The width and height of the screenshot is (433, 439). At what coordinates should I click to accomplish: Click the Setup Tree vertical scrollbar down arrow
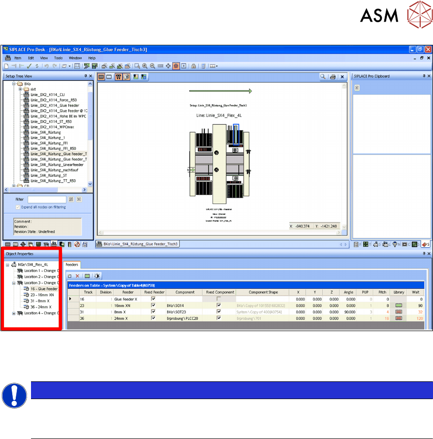tap(90, 184)
